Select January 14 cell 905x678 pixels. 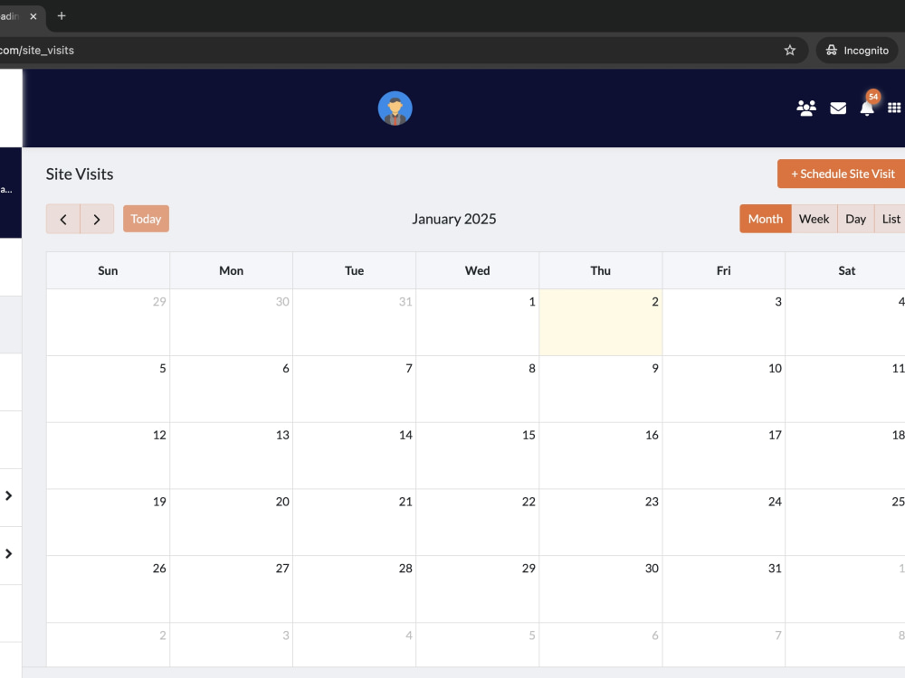pos(354,456)
